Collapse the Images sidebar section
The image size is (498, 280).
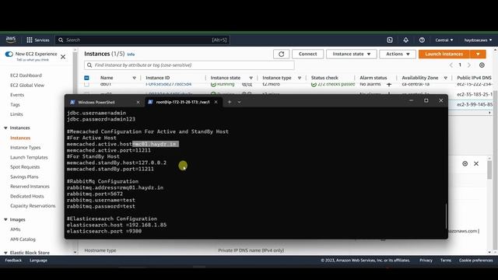click(x=5, y=219)
